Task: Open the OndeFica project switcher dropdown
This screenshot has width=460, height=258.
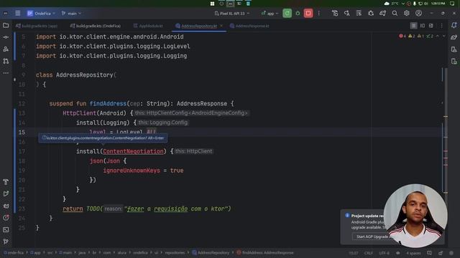Action: click(x=41, y=14)
